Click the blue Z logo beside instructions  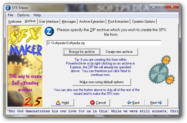pyautogui.click(x=49, y=31)
